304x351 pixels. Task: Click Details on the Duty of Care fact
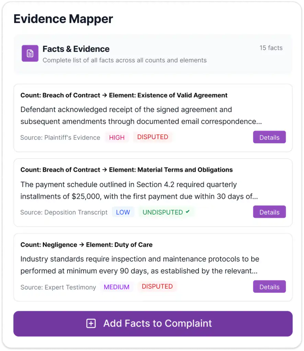pos(269,287)
